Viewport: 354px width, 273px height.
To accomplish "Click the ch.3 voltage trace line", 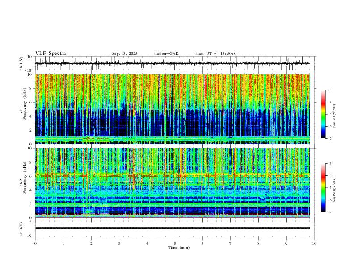I will [172, 228].
